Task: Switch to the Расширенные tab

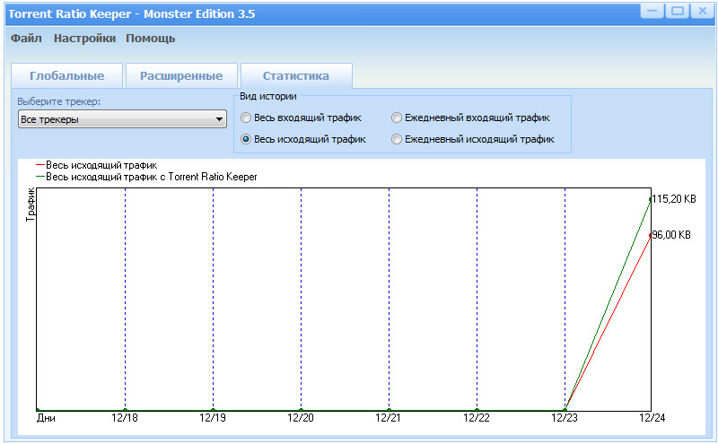Action: 181,75
